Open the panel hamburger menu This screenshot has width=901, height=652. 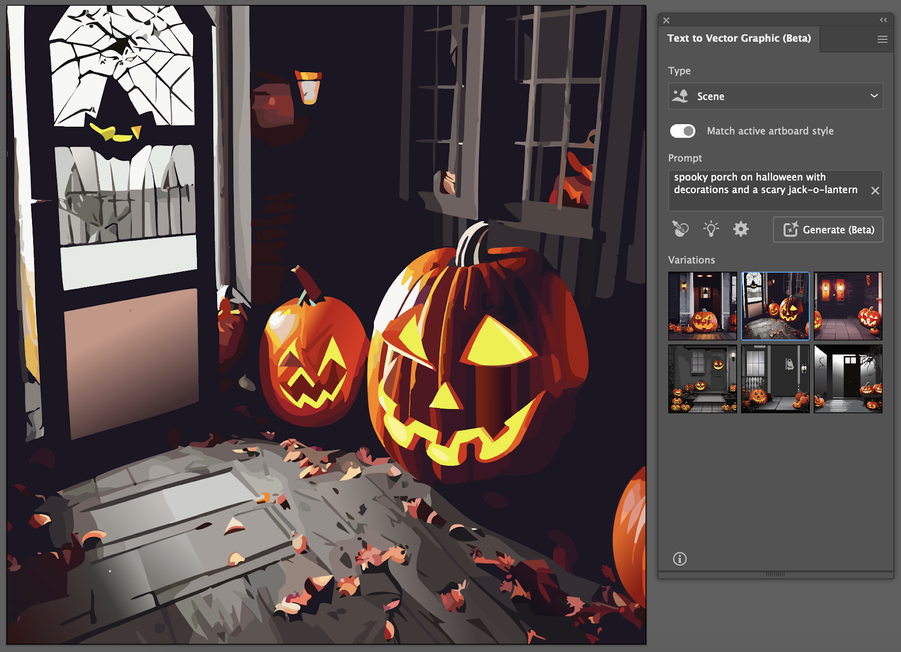tap(882, 39)
